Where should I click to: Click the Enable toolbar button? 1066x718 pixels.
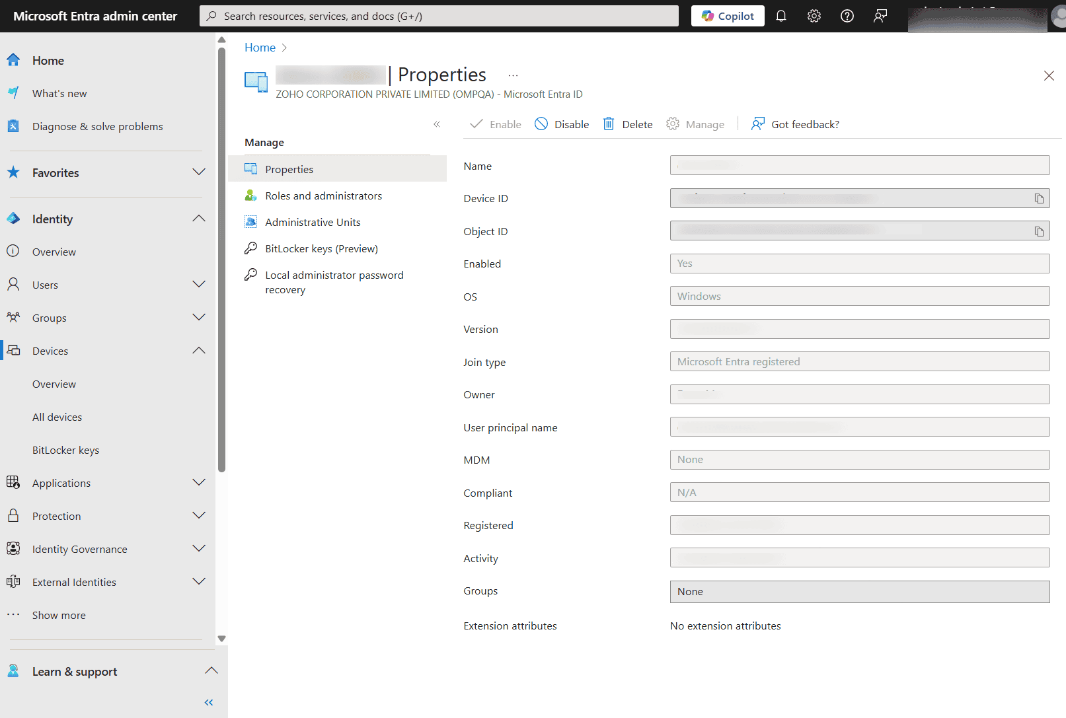[x=496, y=124]
